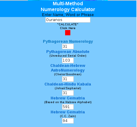The image size is (137, 127).
Task: Select the Pythagorean Numerology result field
Action: click(x=68, y=46)
